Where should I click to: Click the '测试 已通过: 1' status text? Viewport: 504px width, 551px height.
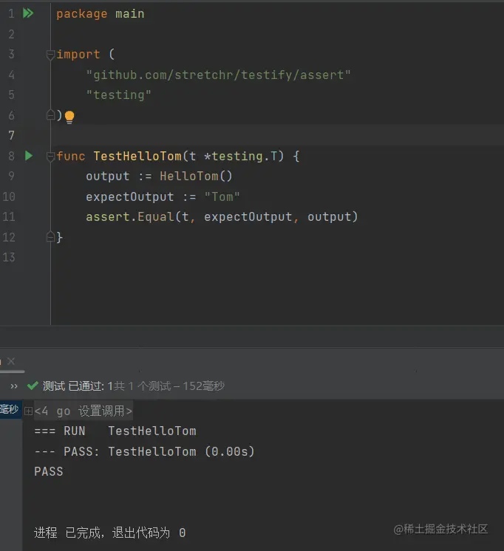(x=78, y=386)
